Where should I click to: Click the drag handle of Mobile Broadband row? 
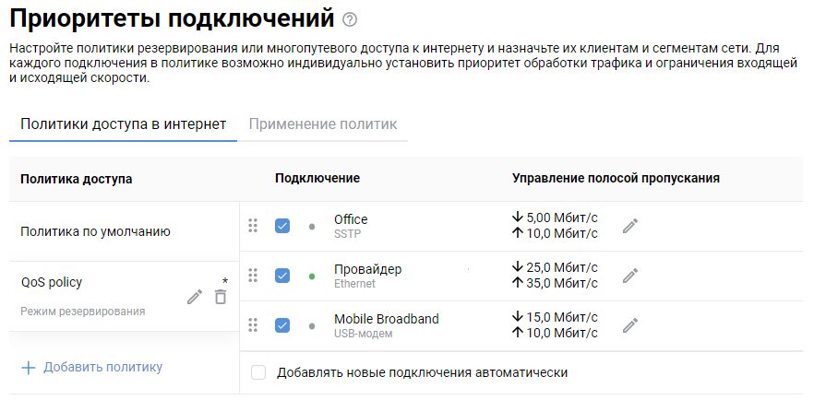click(253, 325)
